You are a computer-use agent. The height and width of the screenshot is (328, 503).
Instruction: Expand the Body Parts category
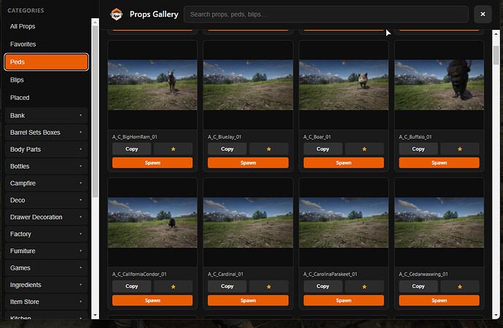46,149
